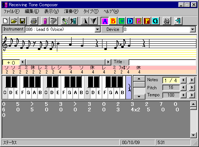Image resolution: width=199 pixels, height=147 pixels.
Task: Open a file with the folder icon
Action: 14,21
